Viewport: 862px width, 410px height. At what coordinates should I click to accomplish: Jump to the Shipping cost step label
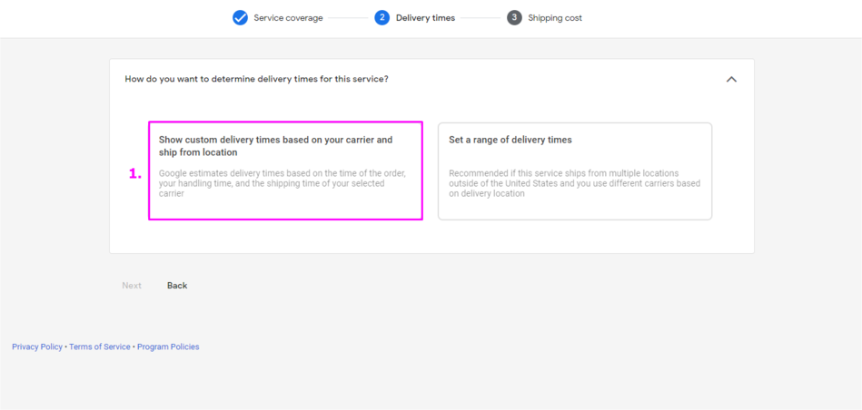point(555,18)
